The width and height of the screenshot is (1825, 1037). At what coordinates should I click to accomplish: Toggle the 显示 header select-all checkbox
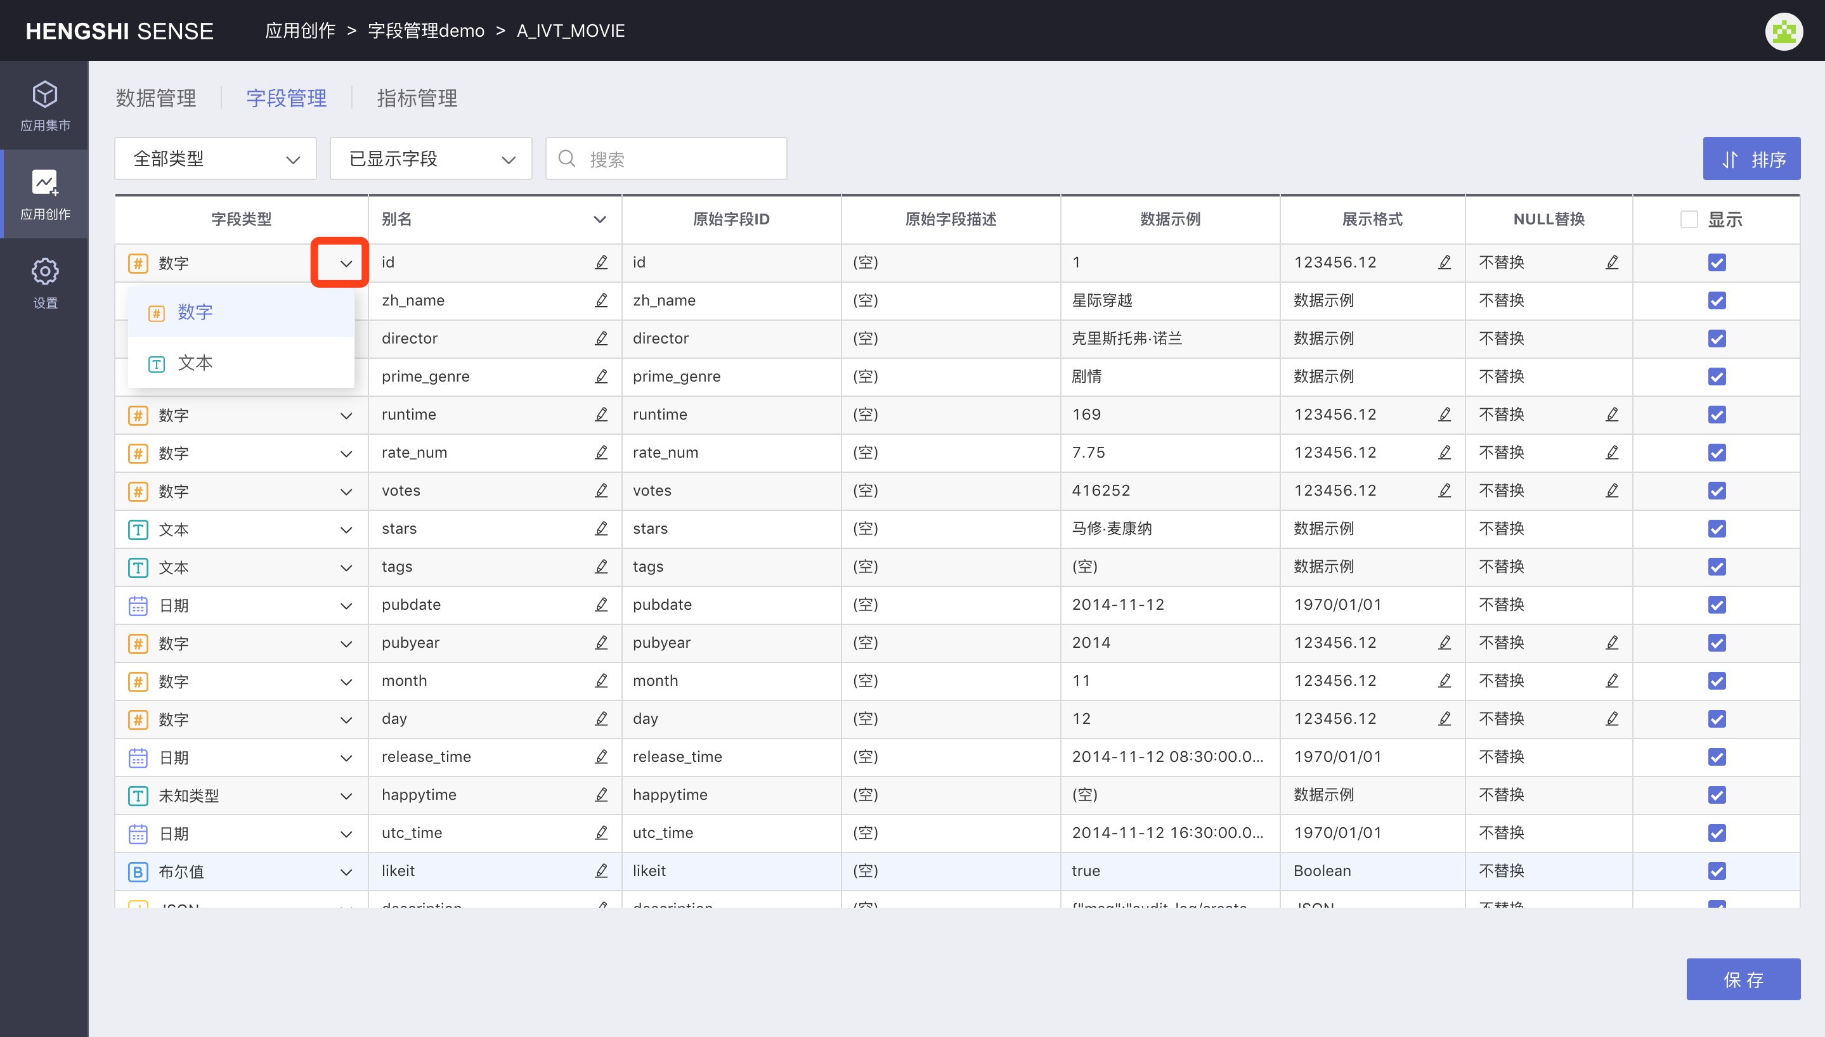[1688, 219]
